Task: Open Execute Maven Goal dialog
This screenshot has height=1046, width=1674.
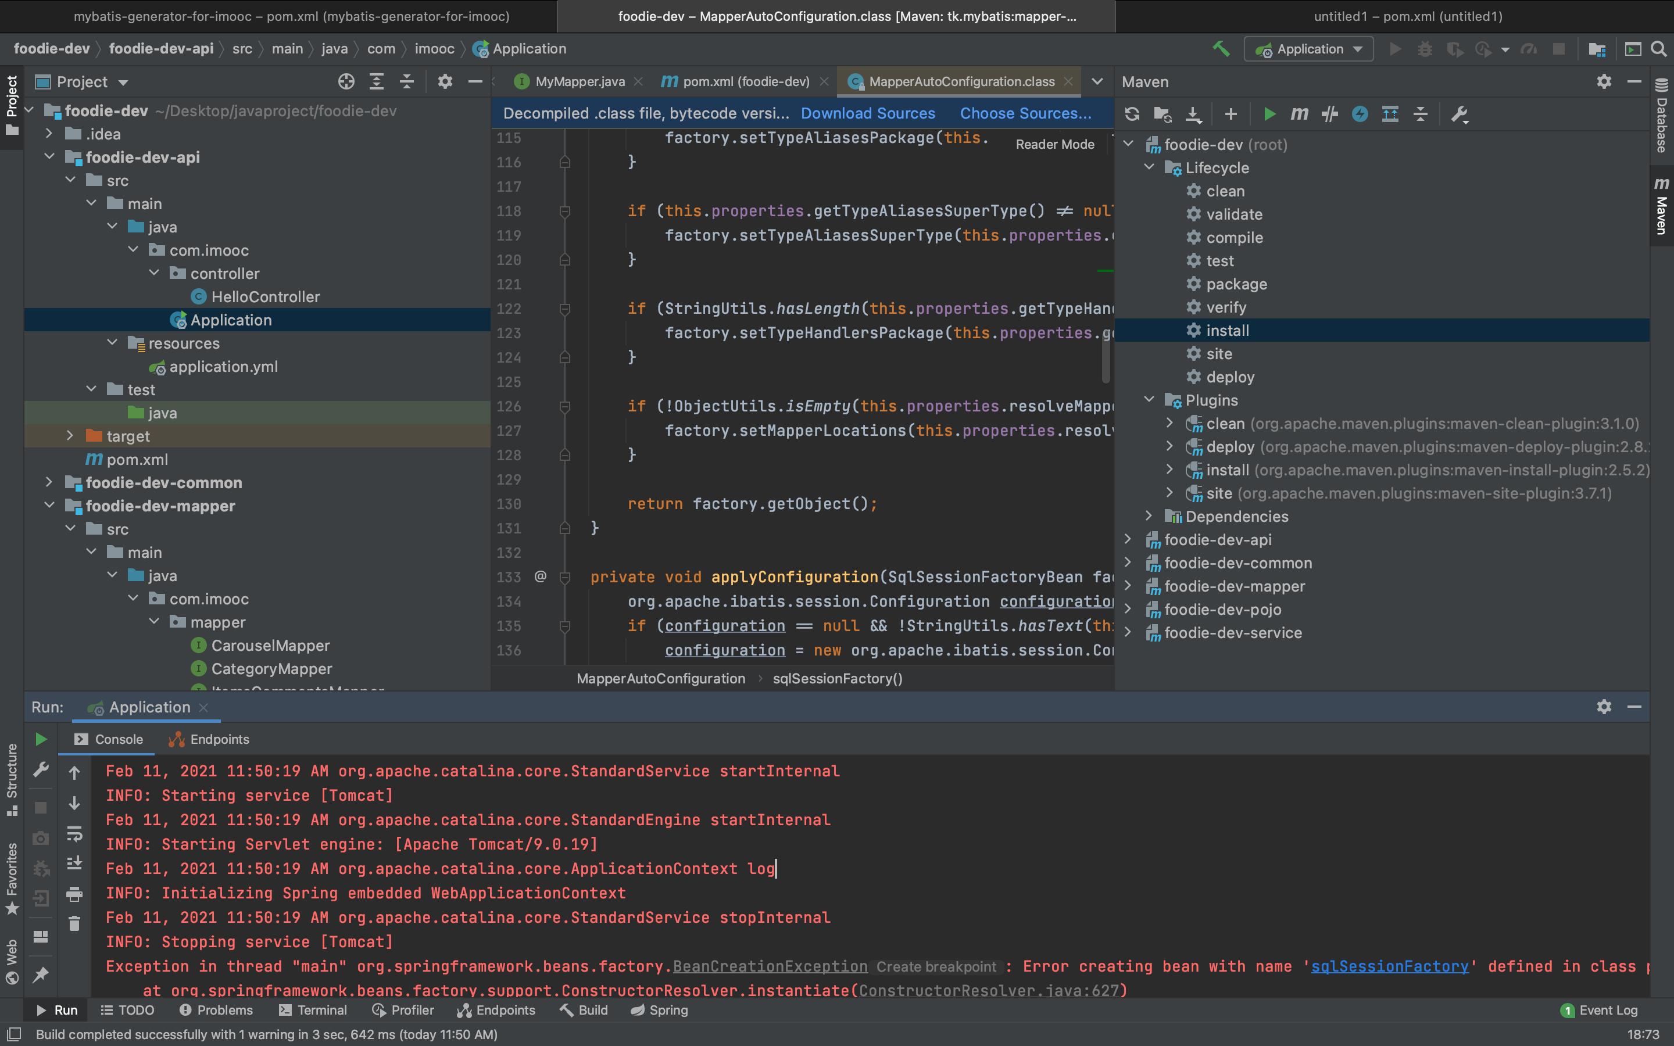Action: (1300, 114)
